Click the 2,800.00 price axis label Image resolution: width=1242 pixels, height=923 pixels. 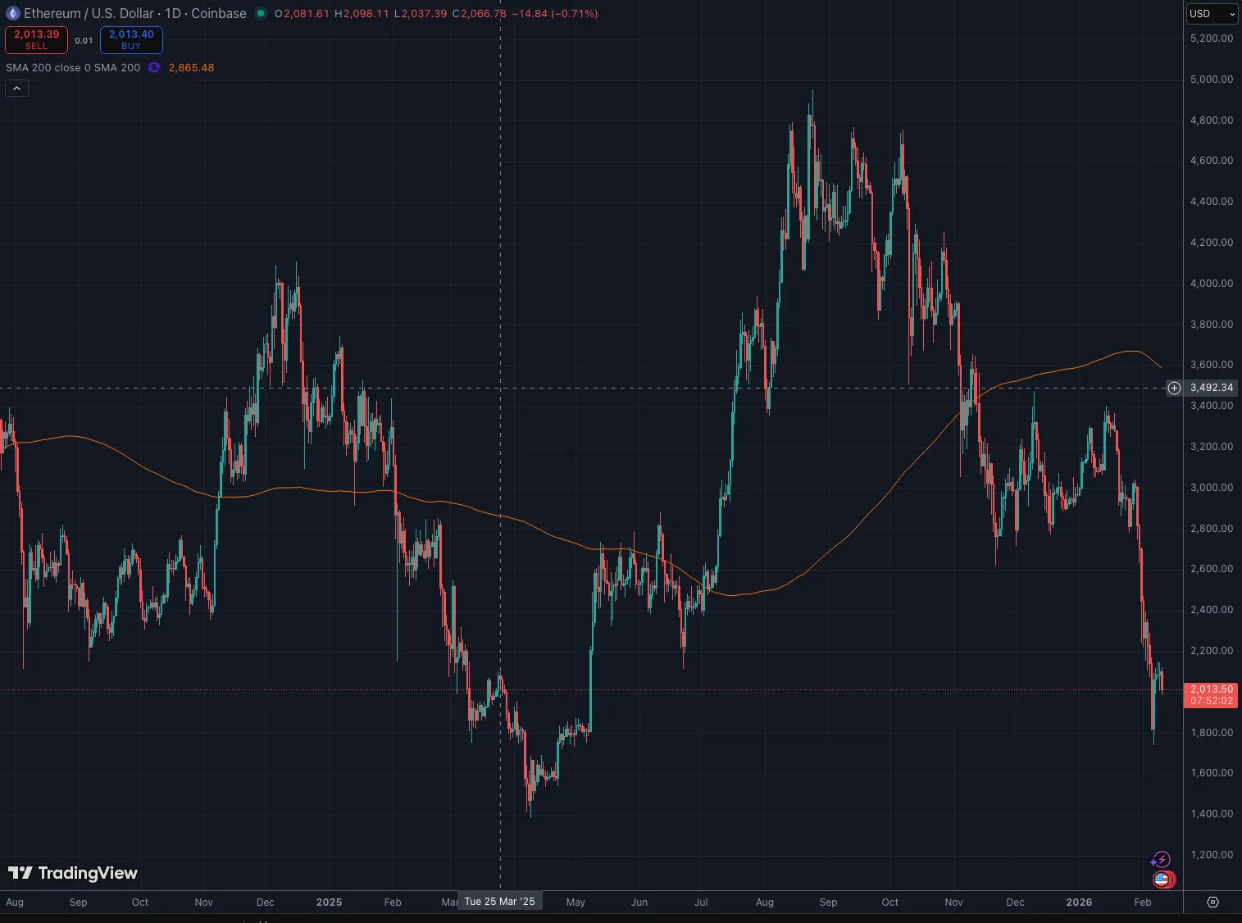(1211, 528)
